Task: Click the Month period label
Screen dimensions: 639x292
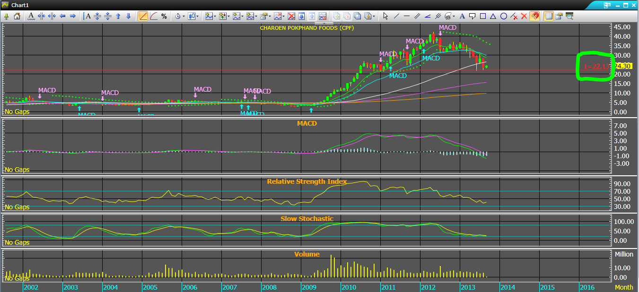Action: 623,287
